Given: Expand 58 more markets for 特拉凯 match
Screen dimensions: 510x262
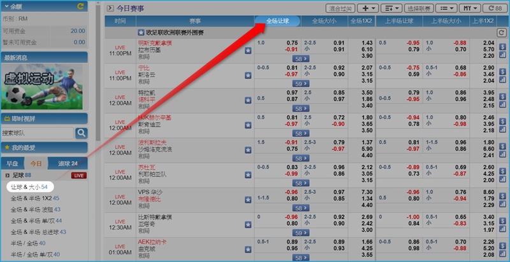Looking at the screenshot, I should [301, 109].
